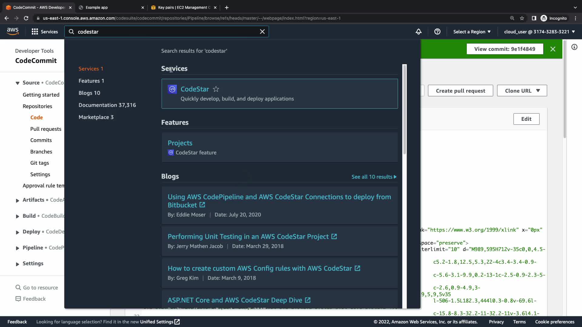The image size is (582, 327).
Task: Open the help question mark icon
Action: pyautogui.click(x=437, y=31)
